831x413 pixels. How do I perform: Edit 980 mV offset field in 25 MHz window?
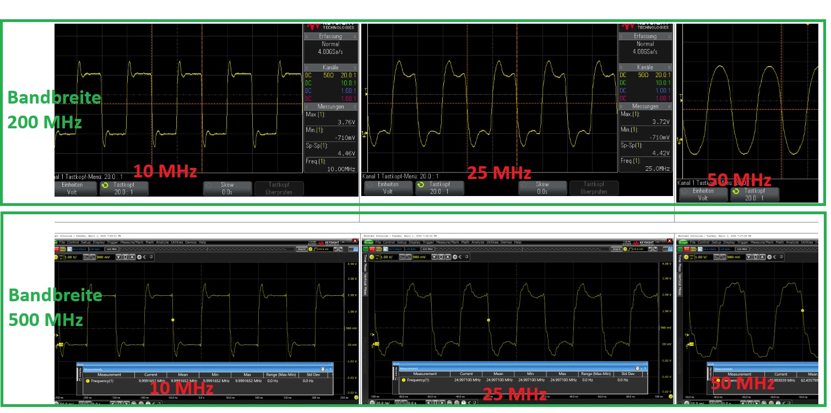(x=422, y=257)
